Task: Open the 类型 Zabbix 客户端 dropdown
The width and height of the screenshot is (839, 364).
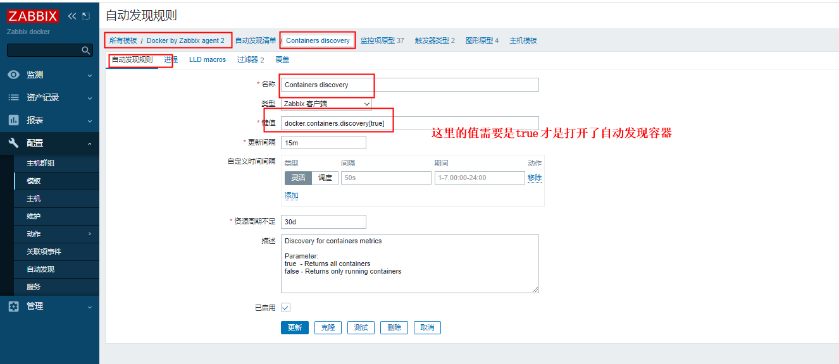Action: point(326,104)
